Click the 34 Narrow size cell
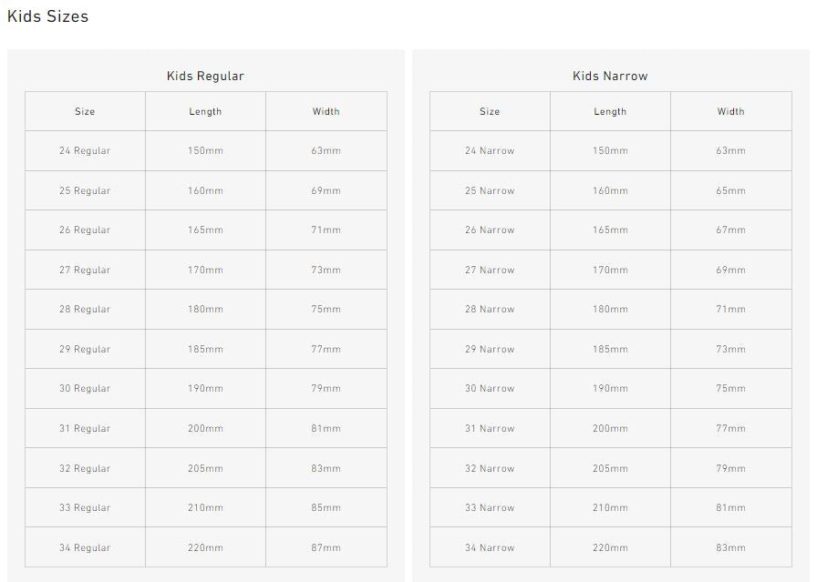This screenshot has height=582, width=817. [x=490, y=547]
